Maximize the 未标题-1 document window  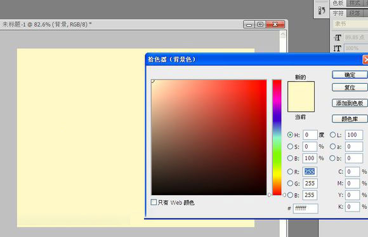pos(260,24)
